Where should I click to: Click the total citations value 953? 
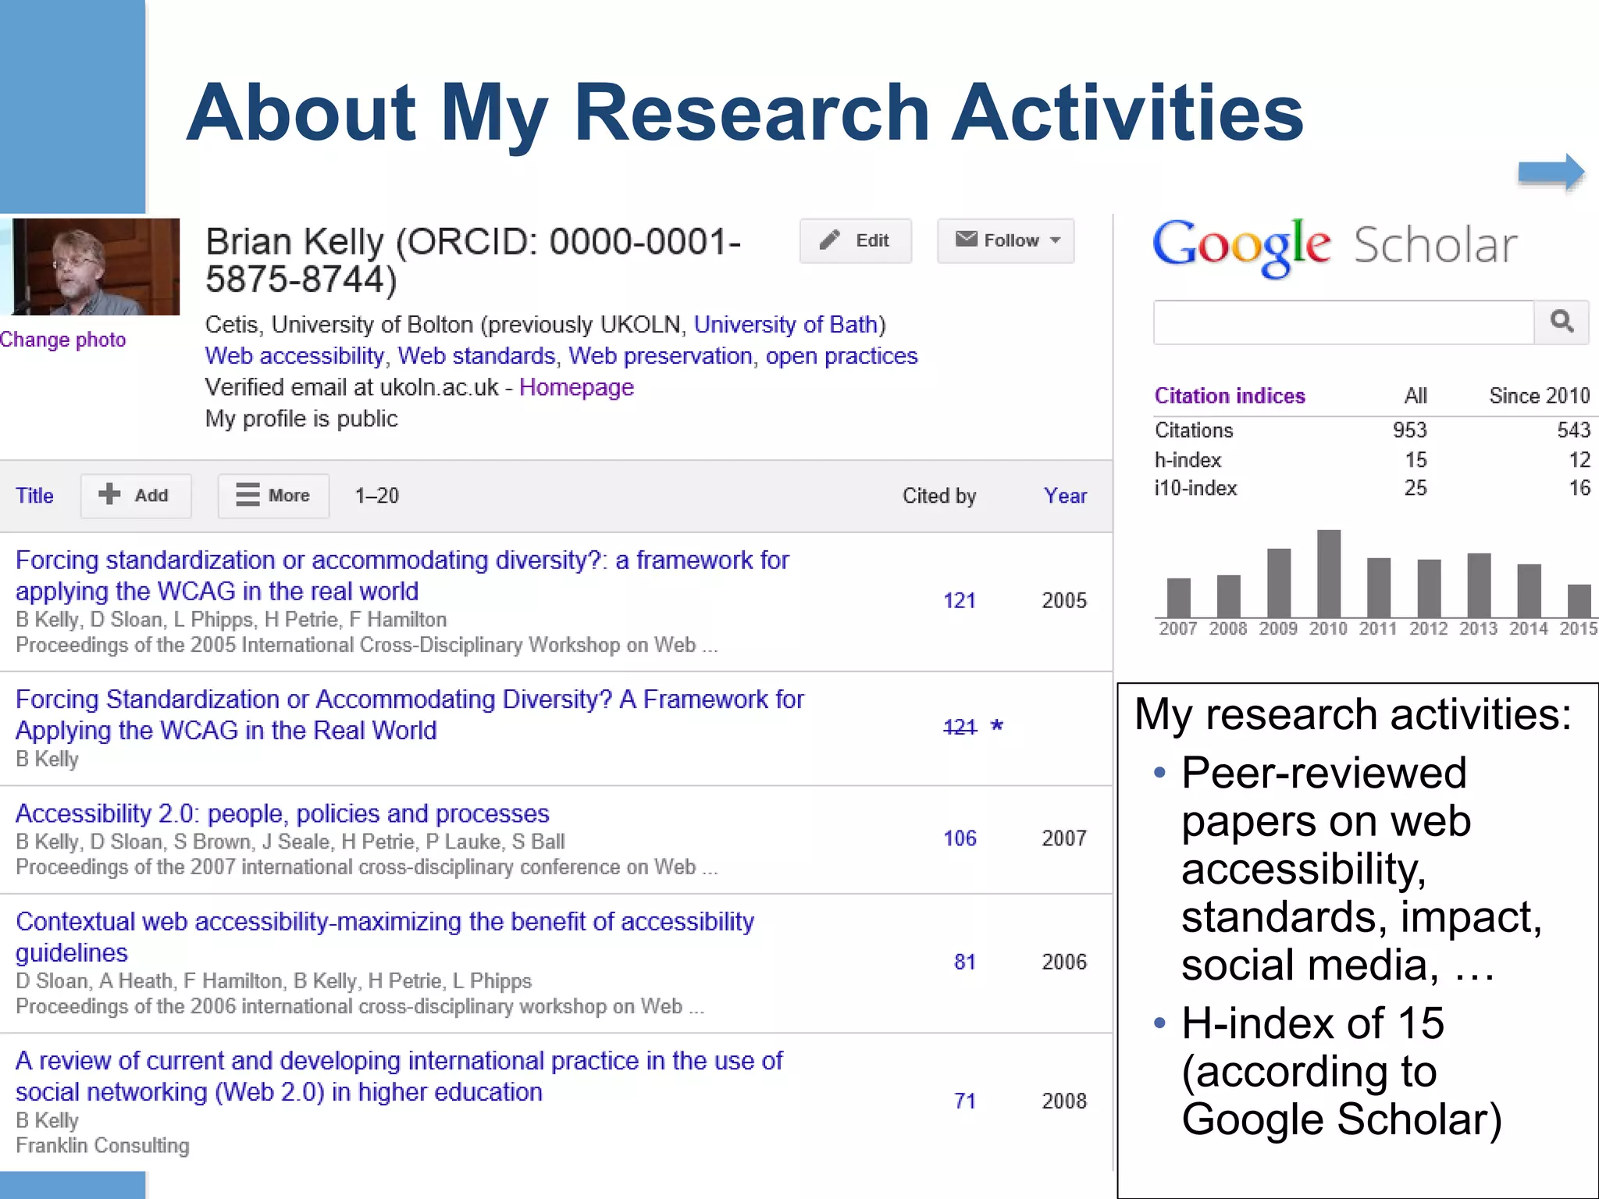point(1410,430)
